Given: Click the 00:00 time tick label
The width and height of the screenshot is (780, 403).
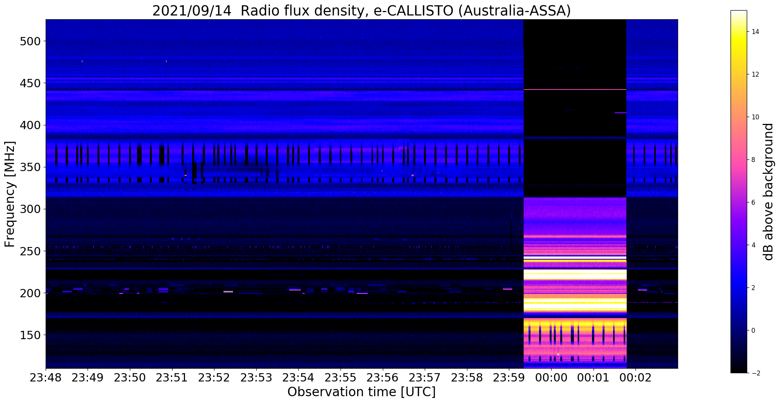Looking at the screenshot, I should (552, 378).
